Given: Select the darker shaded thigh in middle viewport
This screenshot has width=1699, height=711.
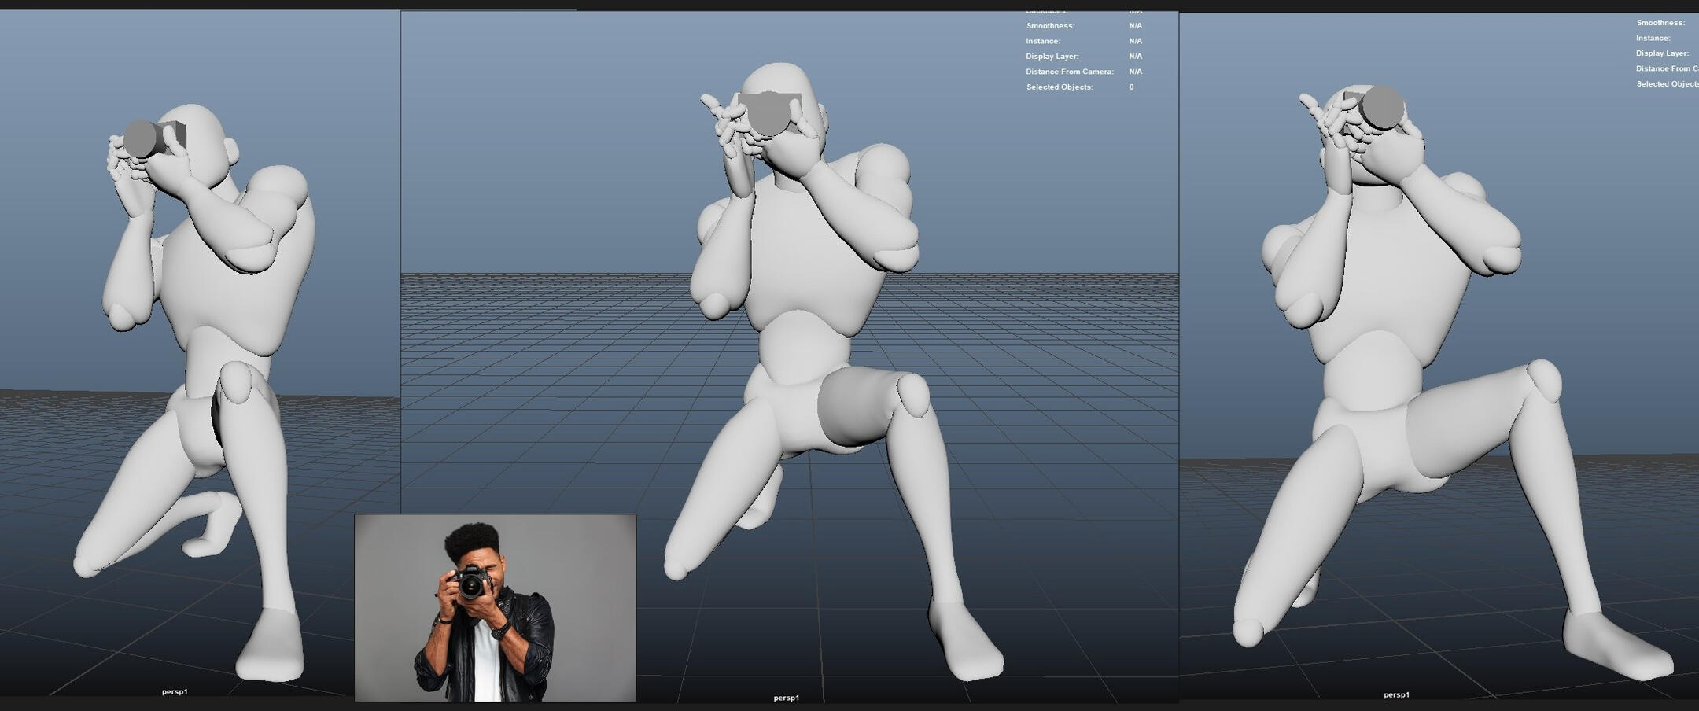Looking at the screenshot, I should click(853, 407).
